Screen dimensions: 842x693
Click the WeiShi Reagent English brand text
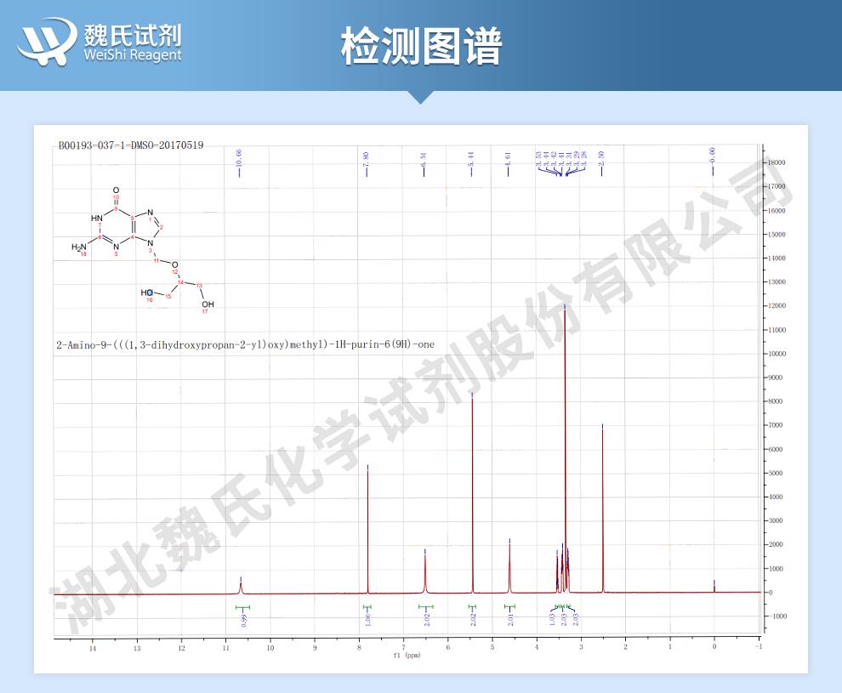pos(133,55)
